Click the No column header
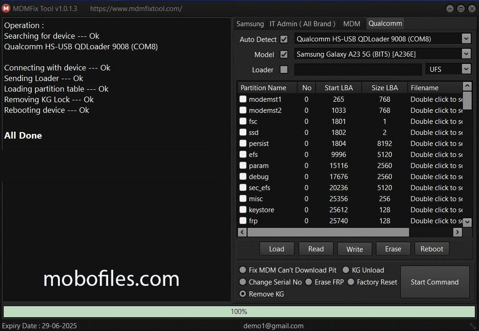This screenshot has width=479, height=331. coord(307,88)
